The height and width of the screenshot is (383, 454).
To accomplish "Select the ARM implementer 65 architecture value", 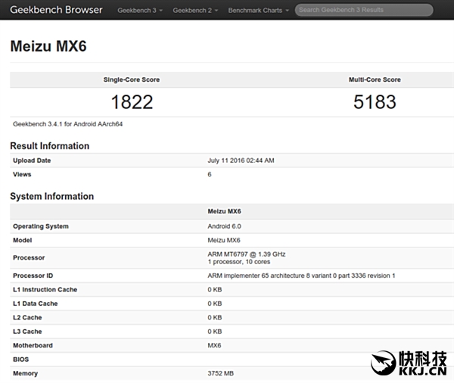I will [301, 276].
